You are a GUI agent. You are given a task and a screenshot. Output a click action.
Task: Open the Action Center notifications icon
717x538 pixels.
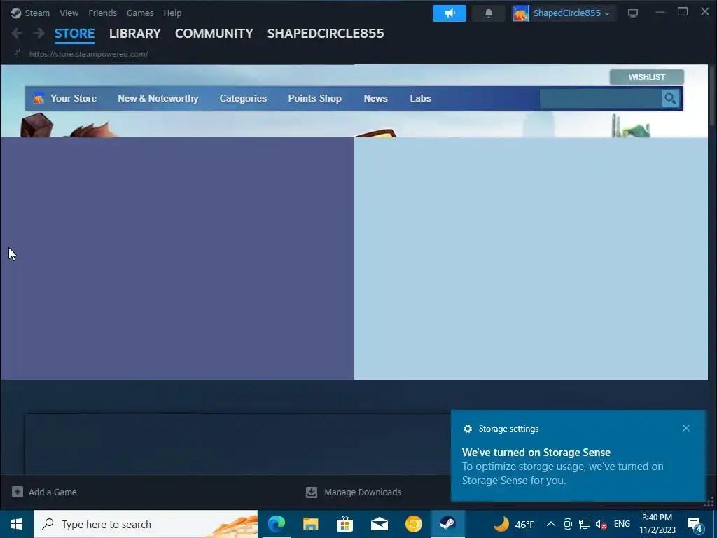coord(695,525)
